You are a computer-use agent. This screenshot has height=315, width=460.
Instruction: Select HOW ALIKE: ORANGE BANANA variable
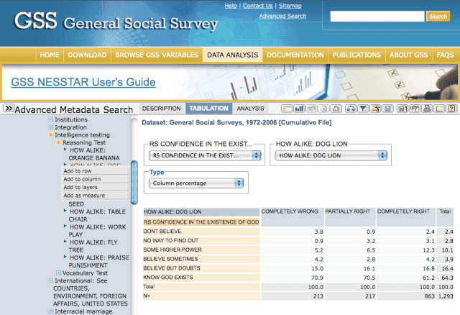pyautogui.click(x=94, y=154)
